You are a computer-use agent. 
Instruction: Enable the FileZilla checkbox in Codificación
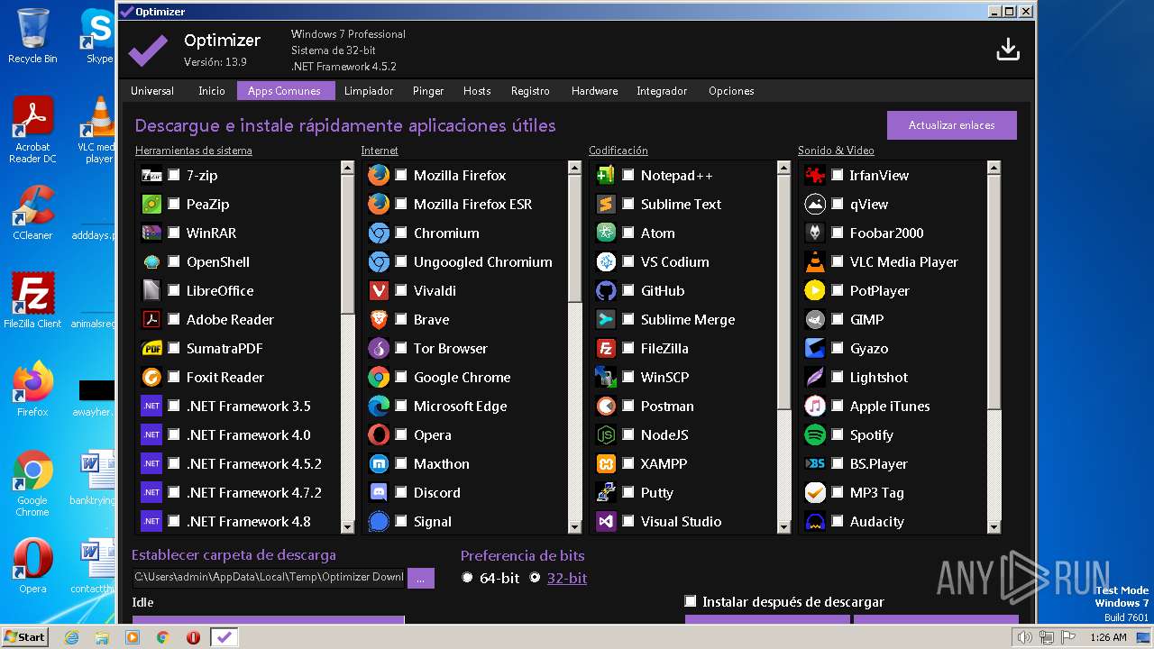(x=628, y=349)
